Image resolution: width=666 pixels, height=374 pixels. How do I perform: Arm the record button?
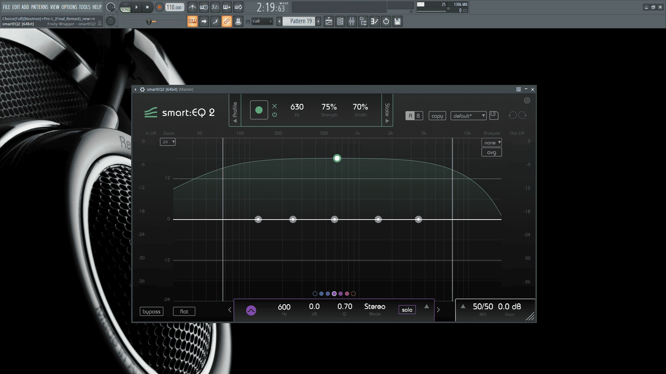pos(159,7)
